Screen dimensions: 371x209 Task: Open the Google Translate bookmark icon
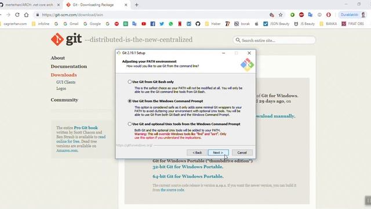point(134,24)
